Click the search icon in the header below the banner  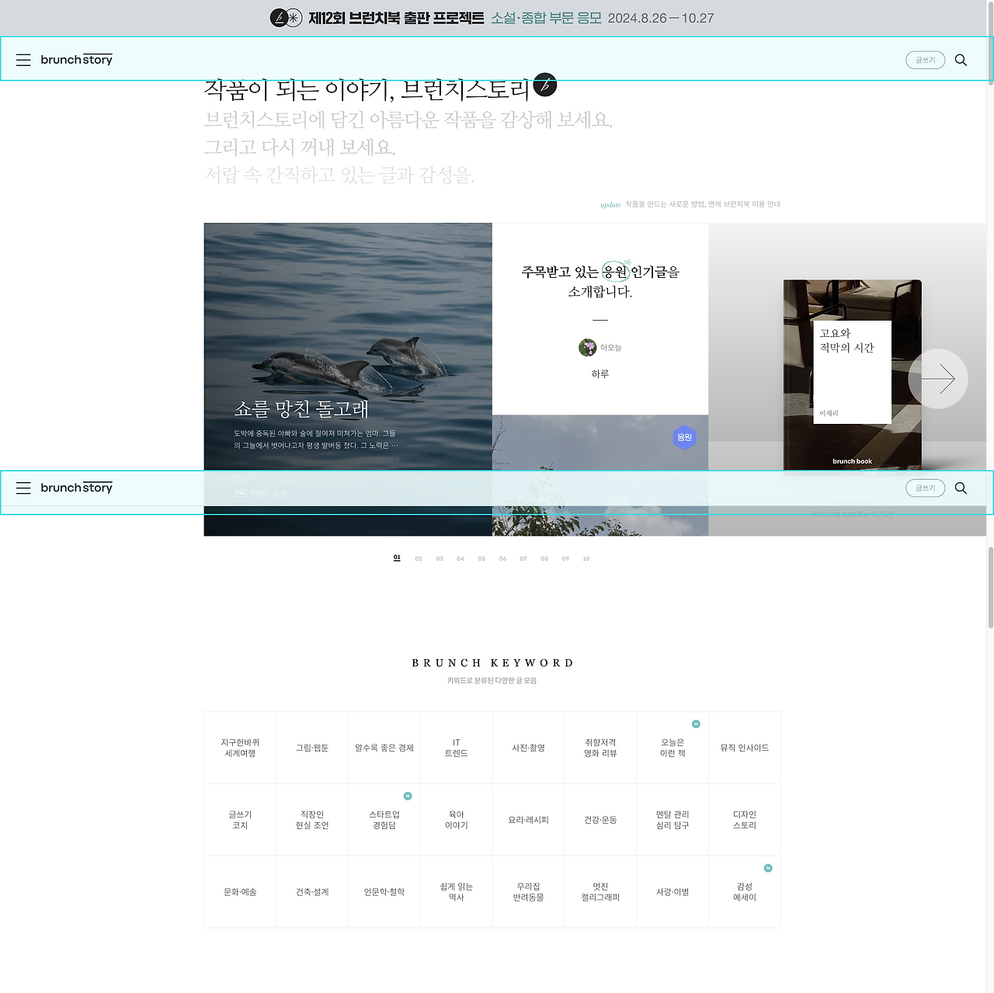961,60
